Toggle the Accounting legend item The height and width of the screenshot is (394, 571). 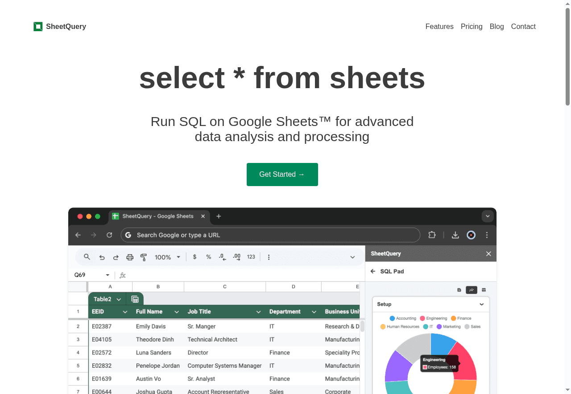pos(403,318)
